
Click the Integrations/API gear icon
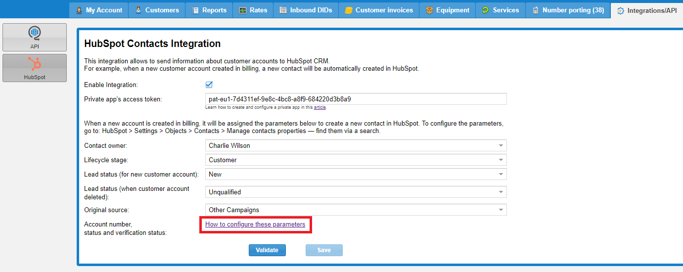621,10
